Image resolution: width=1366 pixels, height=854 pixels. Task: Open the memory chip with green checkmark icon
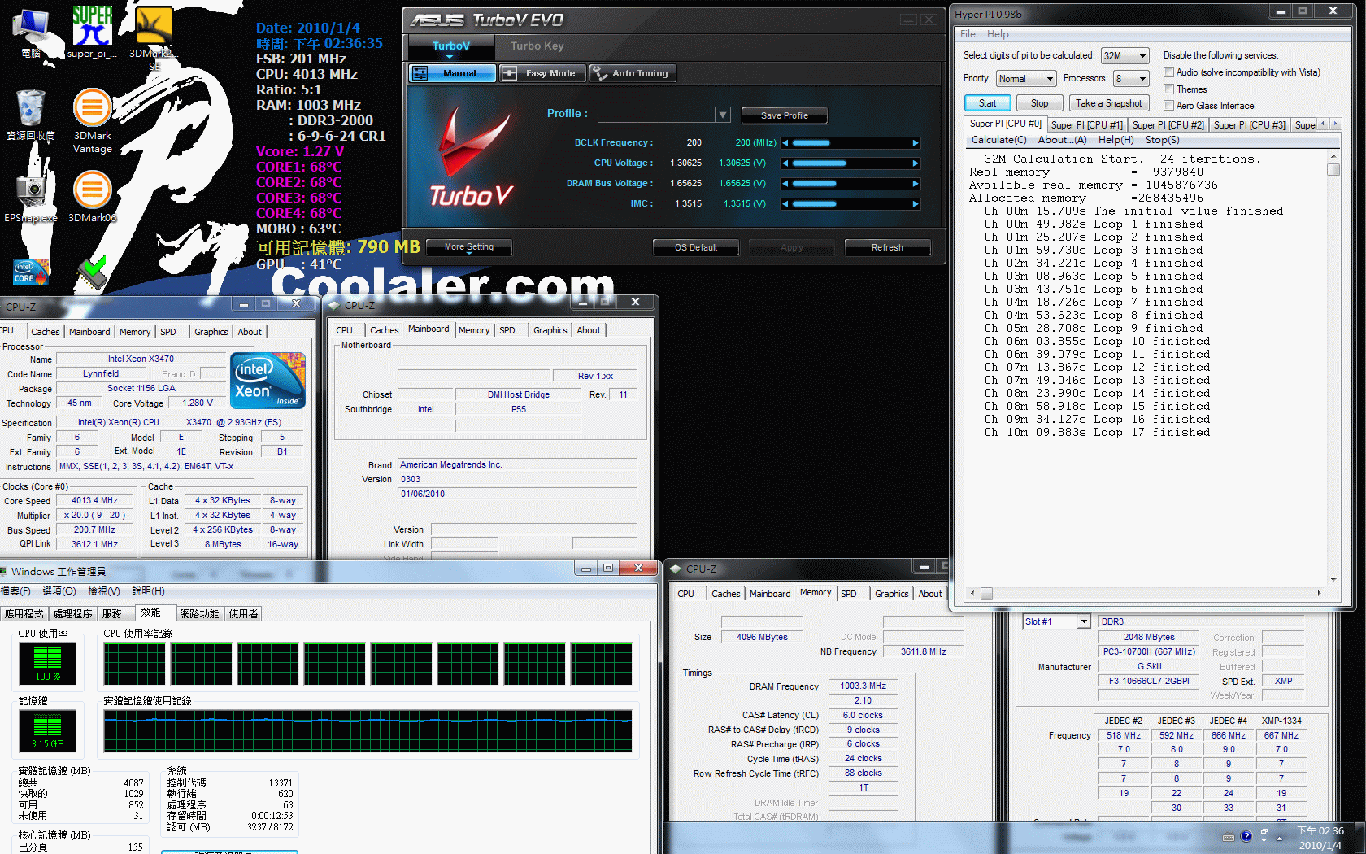pyautogui.click(x=92, y=273)
